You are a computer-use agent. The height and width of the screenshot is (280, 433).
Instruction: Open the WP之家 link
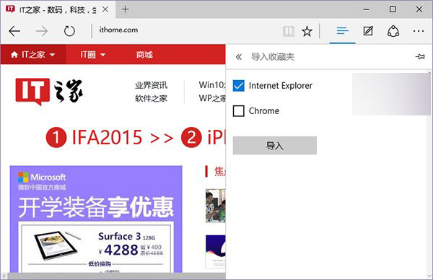pos(212,98)
